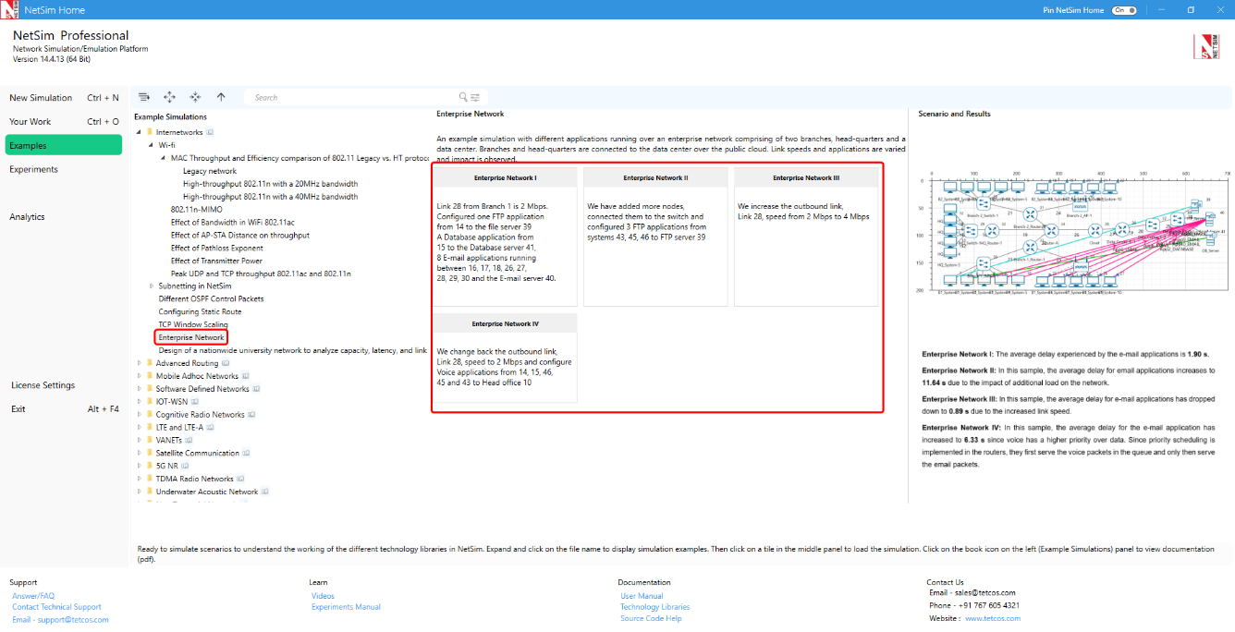This screenshot has width=1235, height=632.
Task: Click the Search input field
Action: click(x=351, y=97)
